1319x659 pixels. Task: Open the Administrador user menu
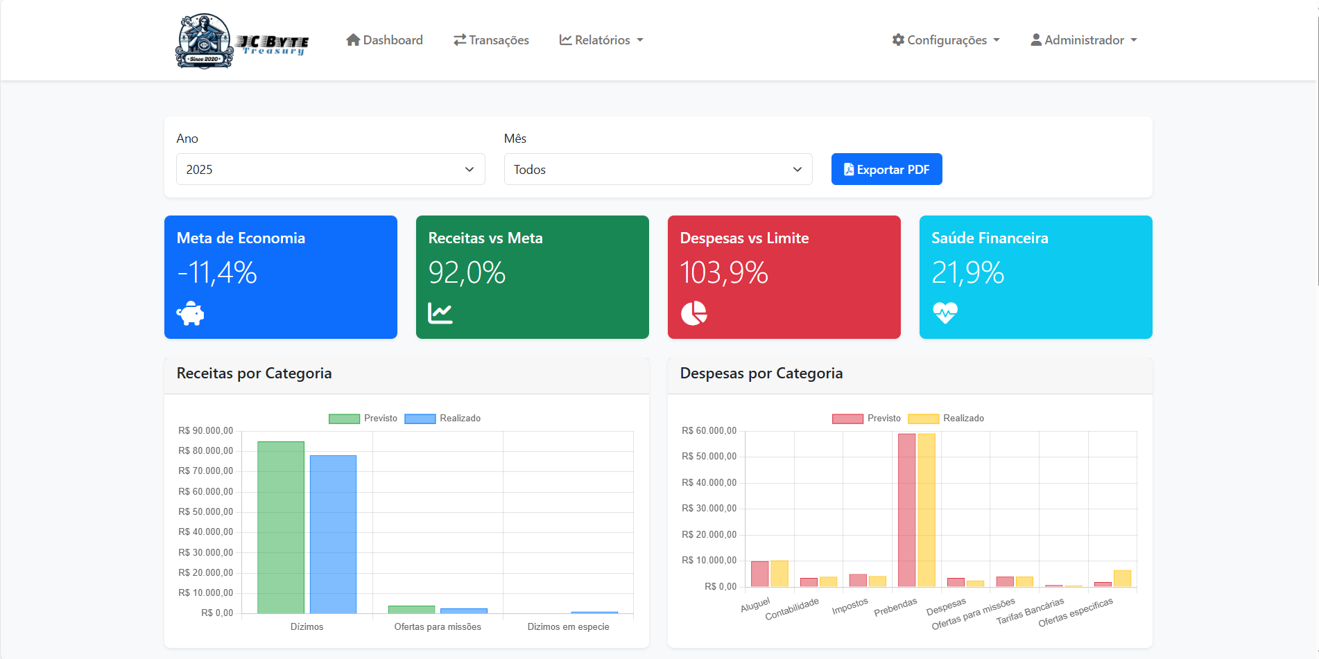1084,40
